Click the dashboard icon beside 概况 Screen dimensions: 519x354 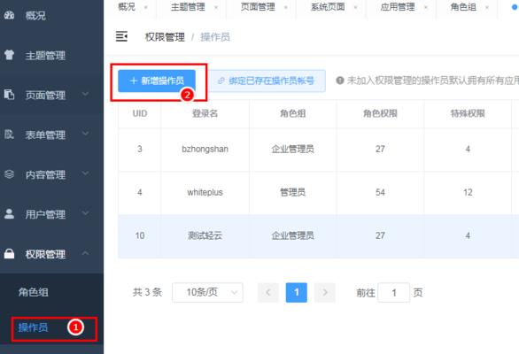[9, 15]
